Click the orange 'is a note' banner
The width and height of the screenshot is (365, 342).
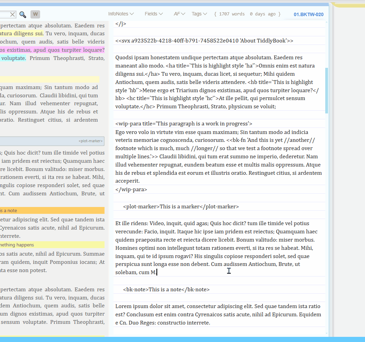(x=51, y=210)
